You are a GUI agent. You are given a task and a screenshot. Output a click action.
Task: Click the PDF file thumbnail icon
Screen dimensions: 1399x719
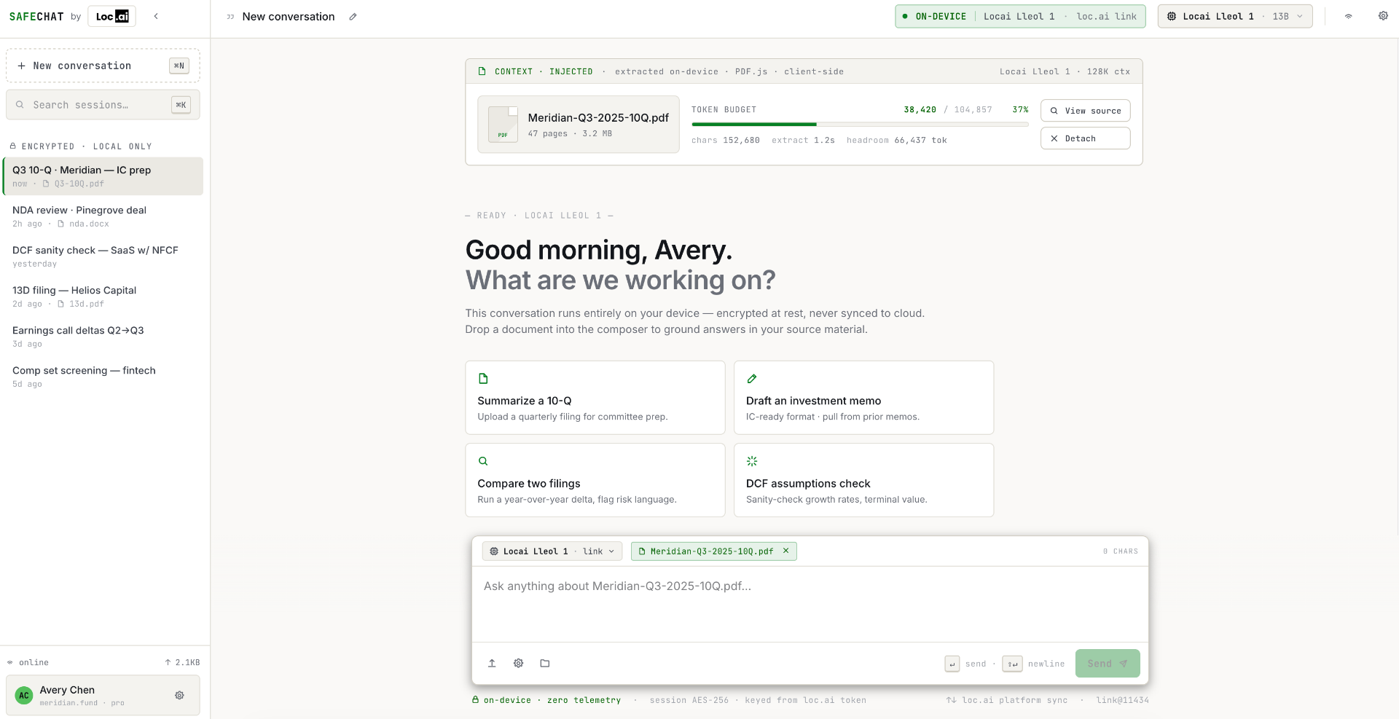[503, 125]
